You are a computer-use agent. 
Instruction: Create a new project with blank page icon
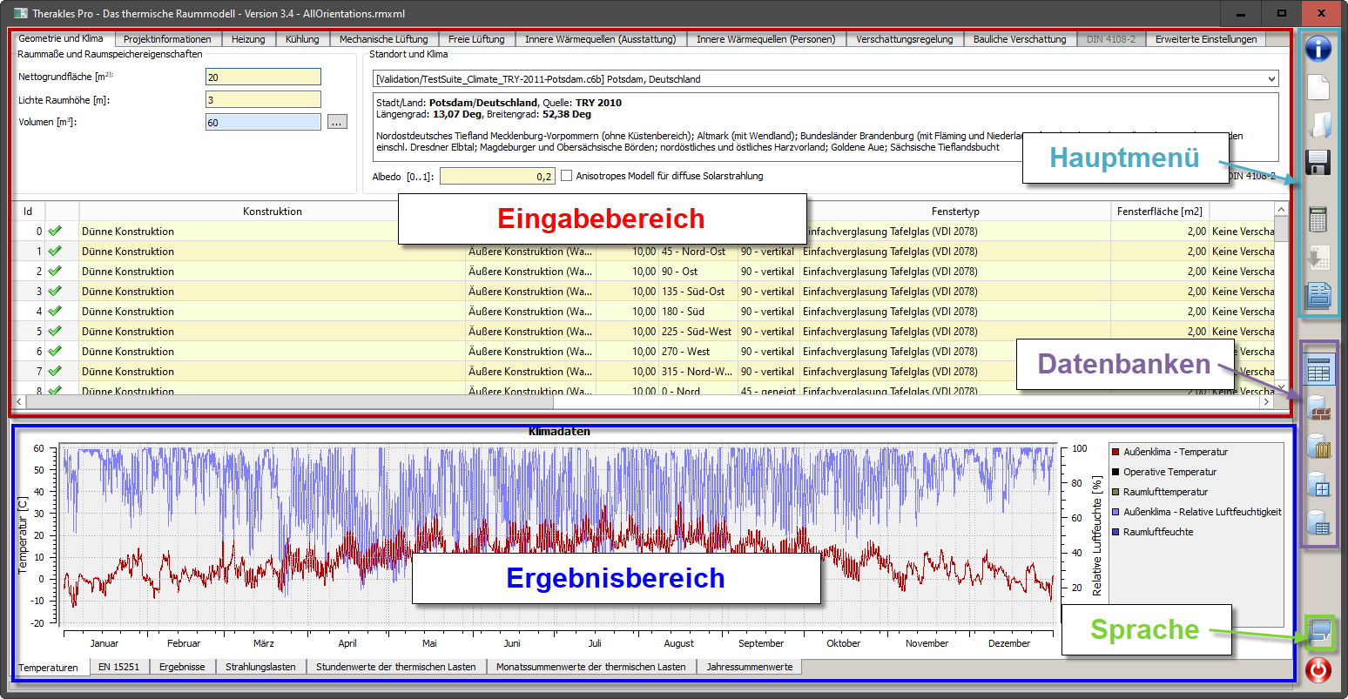pyautogui.click(x=1318, y=87)
